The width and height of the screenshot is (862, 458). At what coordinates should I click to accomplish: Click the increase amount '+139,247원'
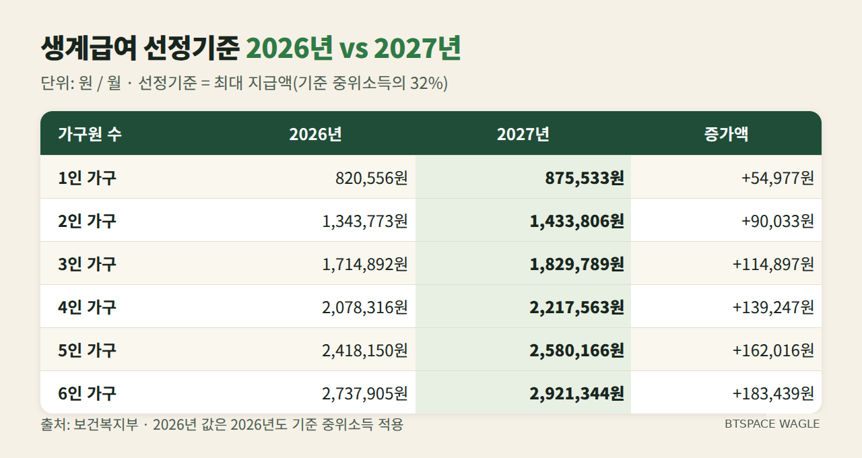pos(774,307)
